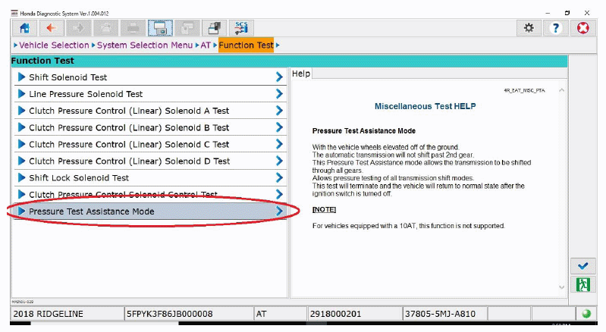Click the AT status bar field
This screenshot has width=606, height=332.
click(x=280, y=314)
